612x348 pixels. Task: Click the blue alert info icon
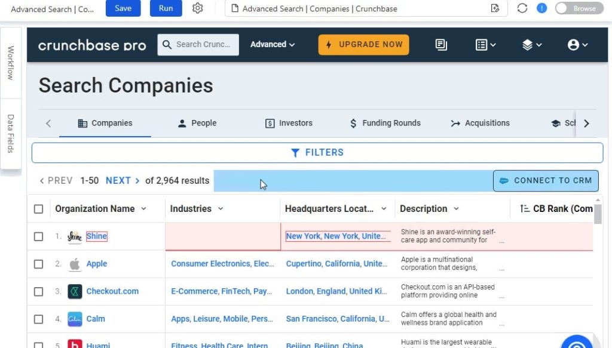pos(541,8)
